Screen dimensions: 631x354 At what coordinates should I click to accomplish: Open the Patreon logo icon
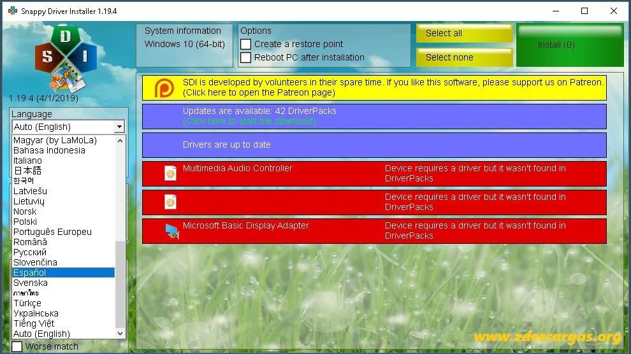(164, 88)
